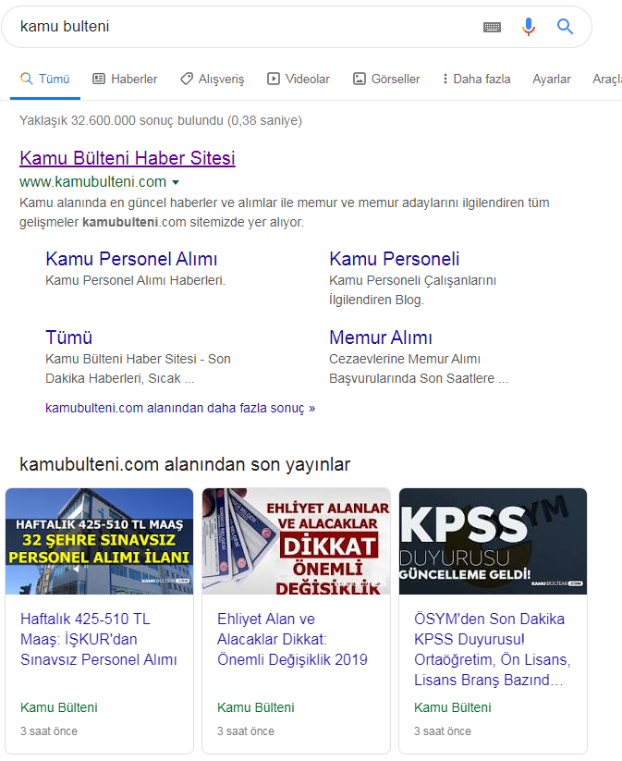This screenshot has height=761, width=622.
Task: Open 'ÖSYM'den Son Dakika KPSS Duyurusu' article
Action: point(492,650)
